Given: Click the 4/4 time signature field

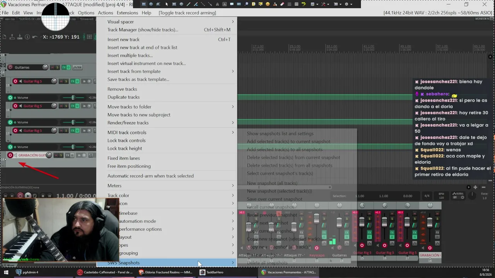Looking at the screenshot, I should click(x=427, y=196).
